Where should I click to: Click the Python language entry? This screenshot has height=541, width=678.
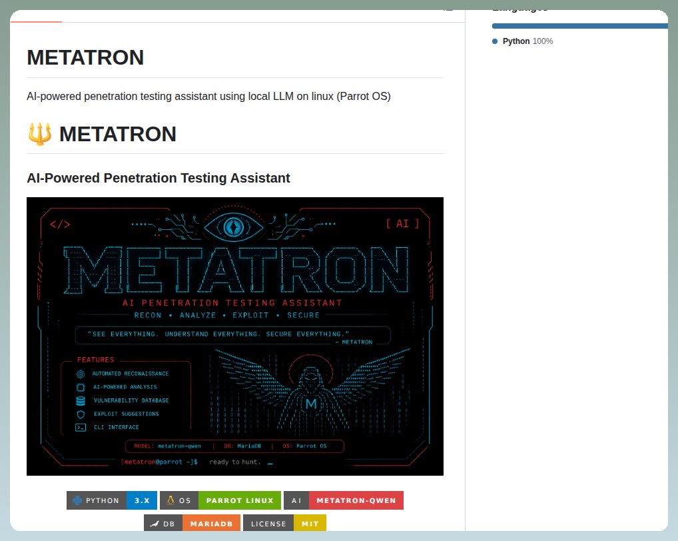click(522, 41)
